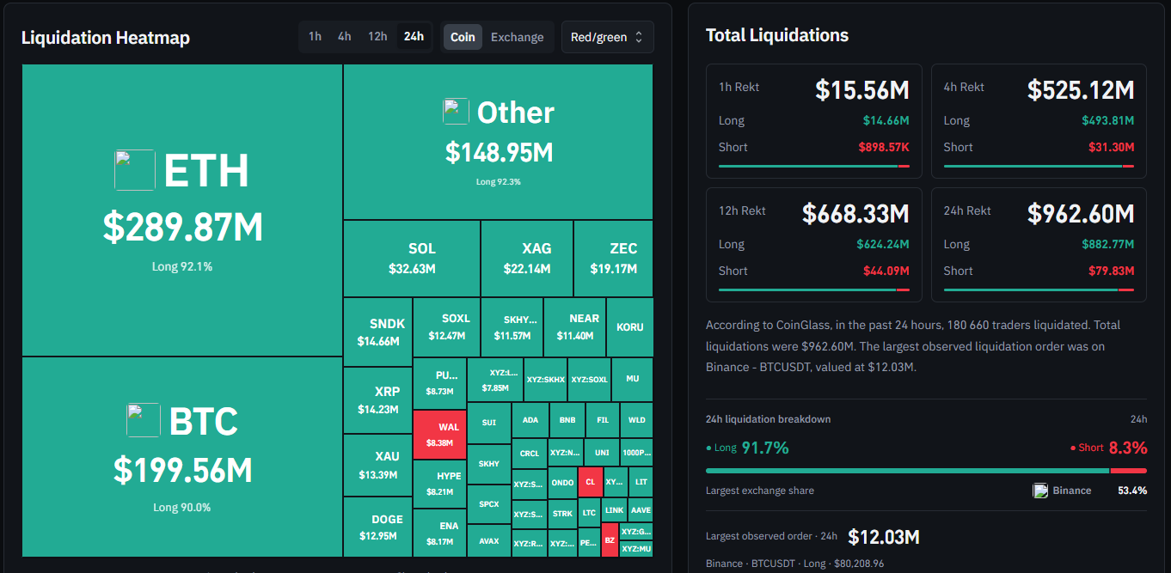Screen dimensions: 1171x573
Task: Click the Total Liquidations heading
Action: [x=777, y=35]
